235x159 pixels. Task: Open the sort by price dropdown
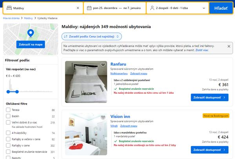click(92, 36)
